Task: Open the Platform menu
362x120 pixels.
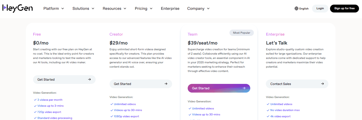Action: (54, 8)
